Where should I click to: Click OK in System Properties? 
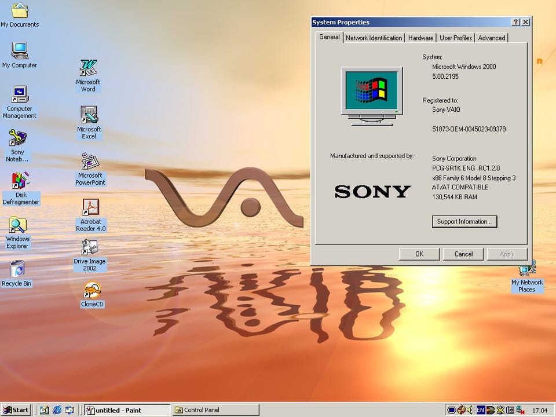coord(419,254)
